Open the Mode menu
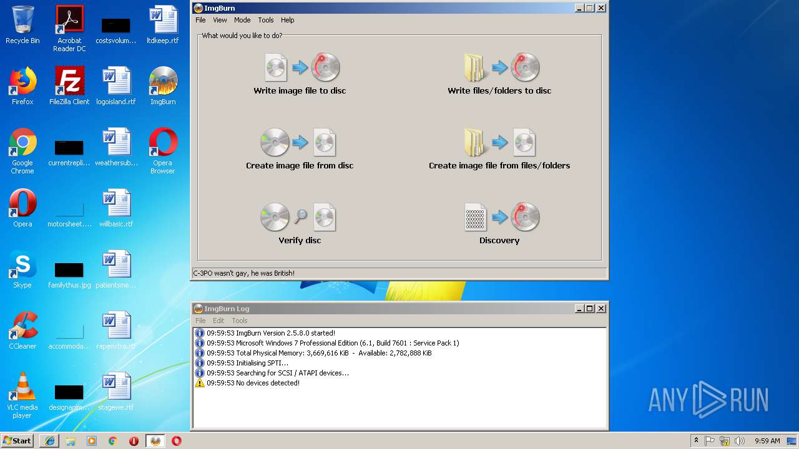The image size is (799, 449). [242, 20]
